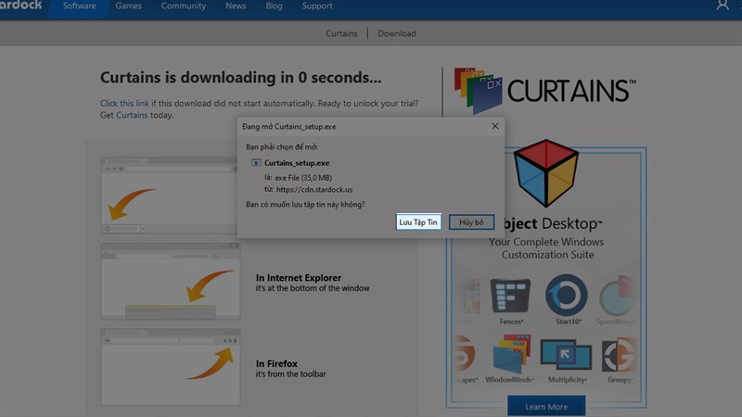Select the DeskScapes app icon
This screenshot has height=417, width=742.
point(464,355)
